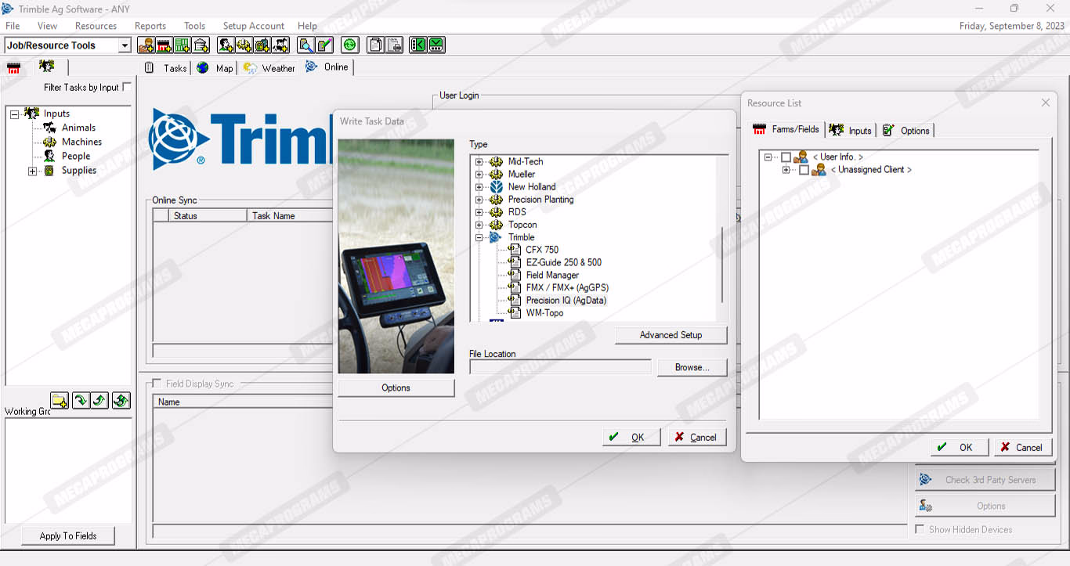Click the Advanced Setup button
The image size is (1070, 566).
[x=671, y=335]
